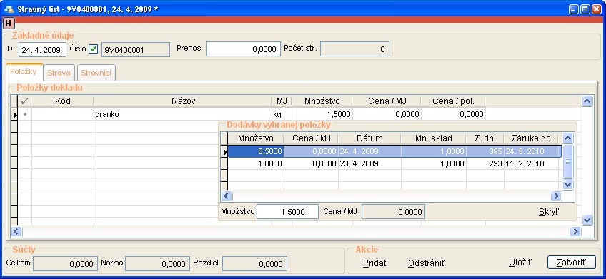Click down arrow of Položky dokladu scrollbar
This screenshot has width=606, height=279.
pyautogui.click(x=587, y=220)
